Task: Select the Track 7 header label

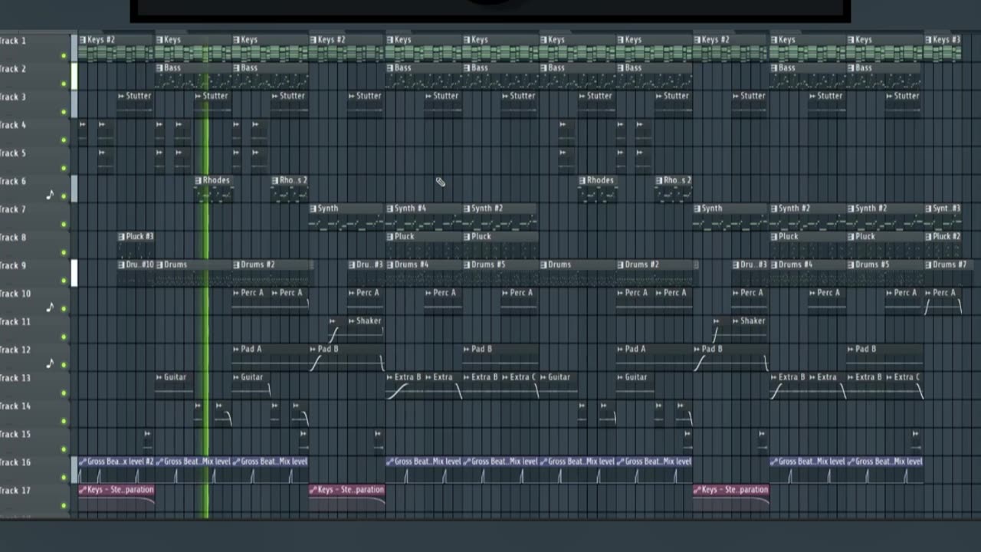Action: click(x=13, y=210)
